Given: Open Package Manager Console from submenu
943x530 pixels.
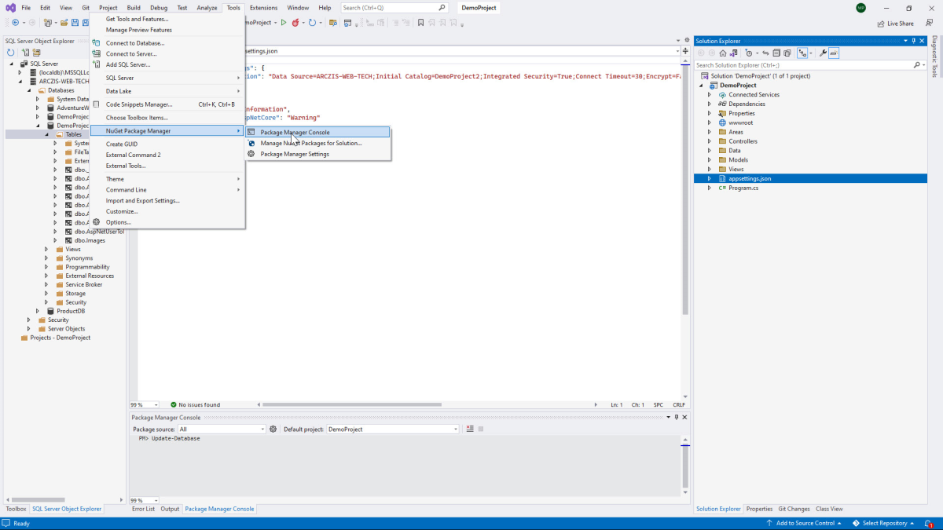Looking at the screenshot, I should click(x=317, y=132).
